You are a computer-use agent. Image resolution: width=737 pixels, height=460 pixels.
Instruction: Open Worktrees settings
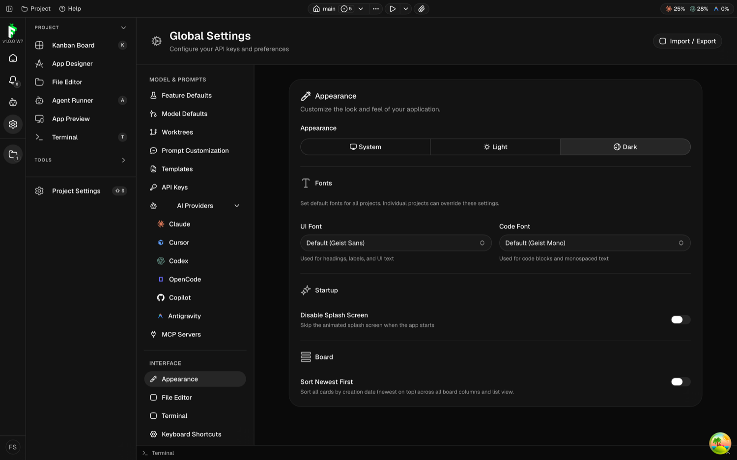coord(195,133)
